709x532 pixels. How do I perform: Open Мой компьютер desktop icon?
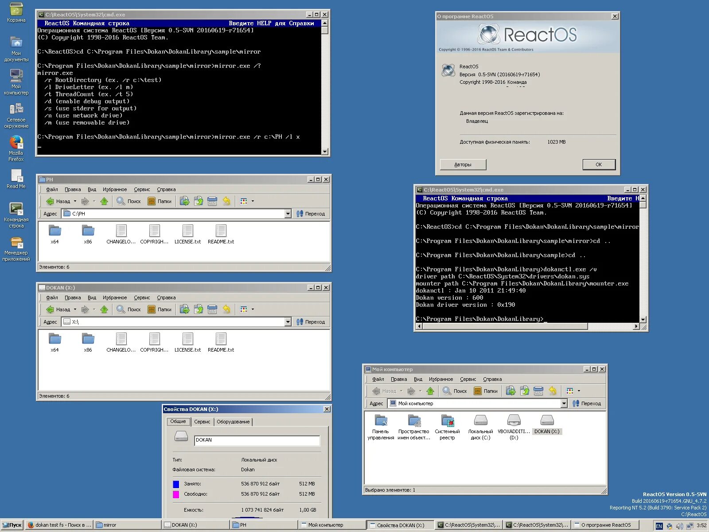16,82
